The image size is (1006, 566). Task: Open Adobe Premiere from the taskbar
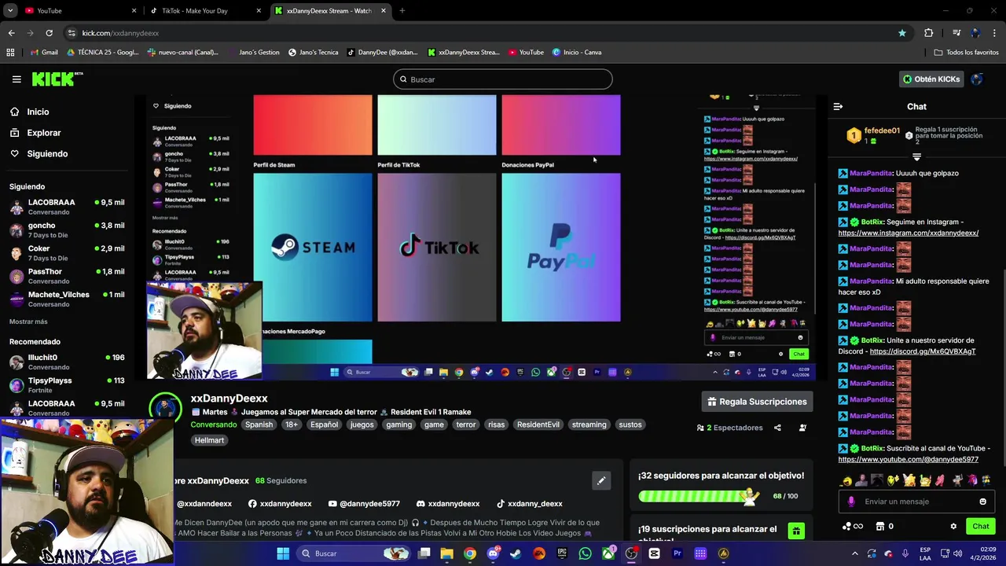click(x=677, y=553)
